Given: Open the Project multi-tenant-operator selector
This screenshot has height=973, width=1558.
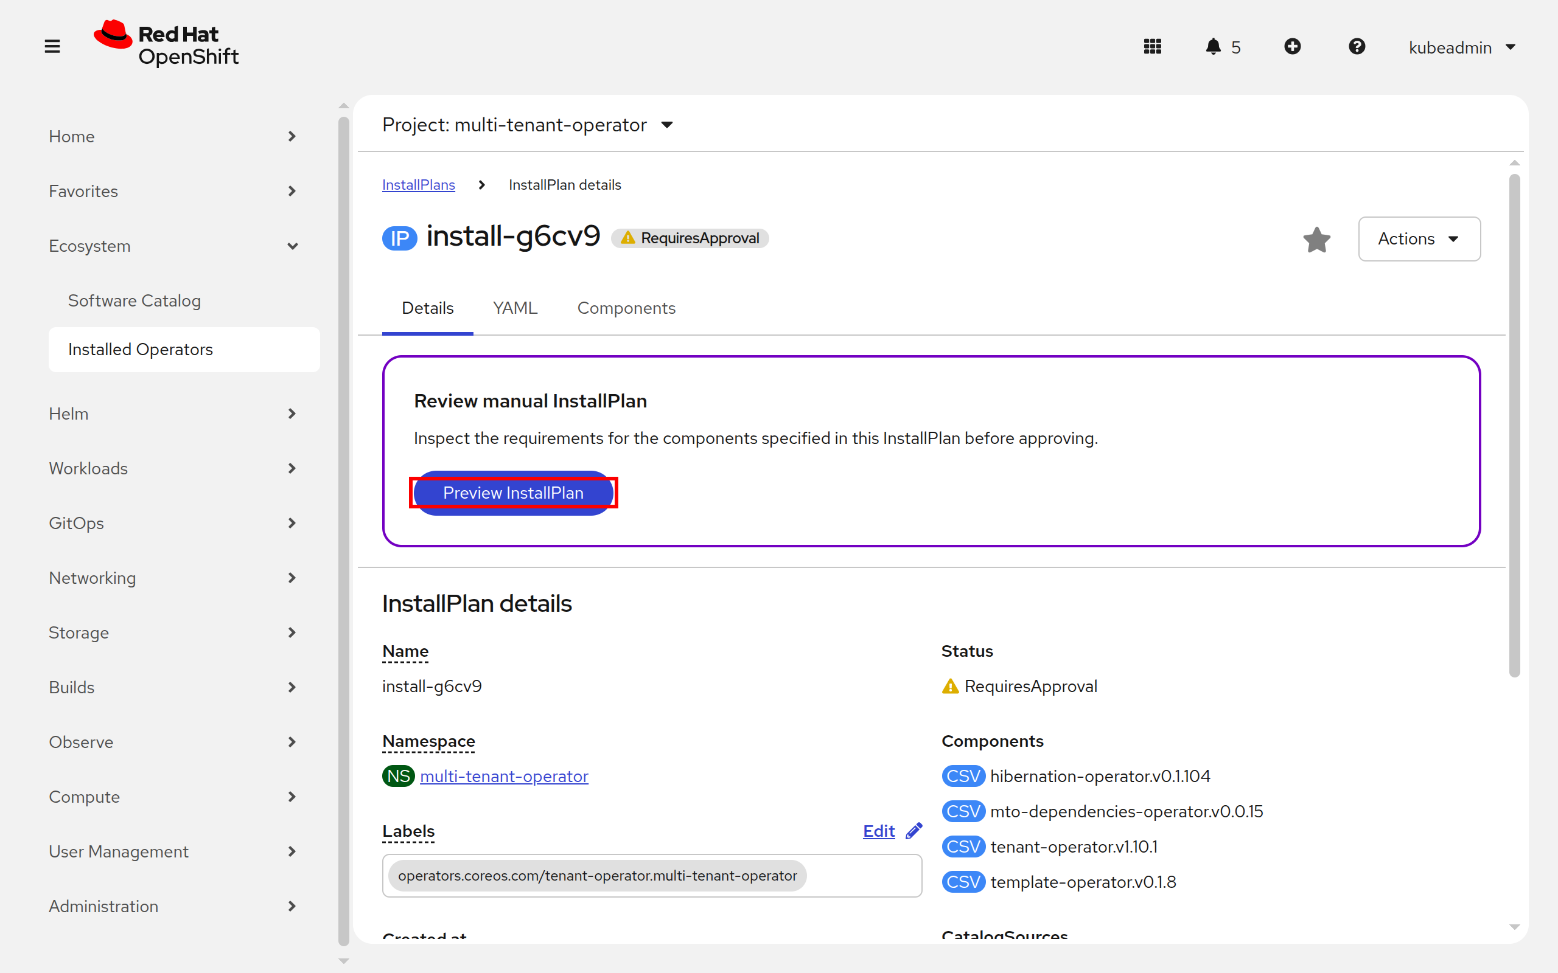Looking at the screenshot, I should (527, 124).
